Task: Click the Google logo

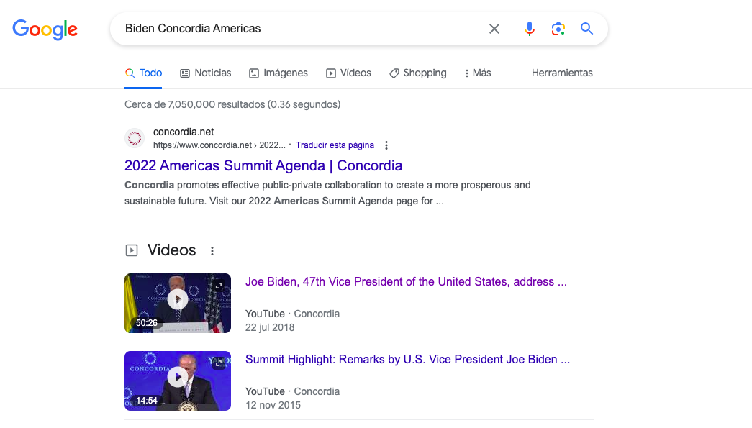Action: [x=45, y=29]
